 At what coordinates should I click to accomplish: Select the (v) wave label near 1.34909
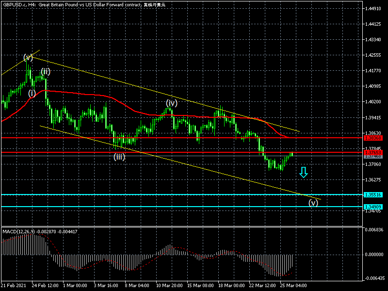[x=313, y=203]
